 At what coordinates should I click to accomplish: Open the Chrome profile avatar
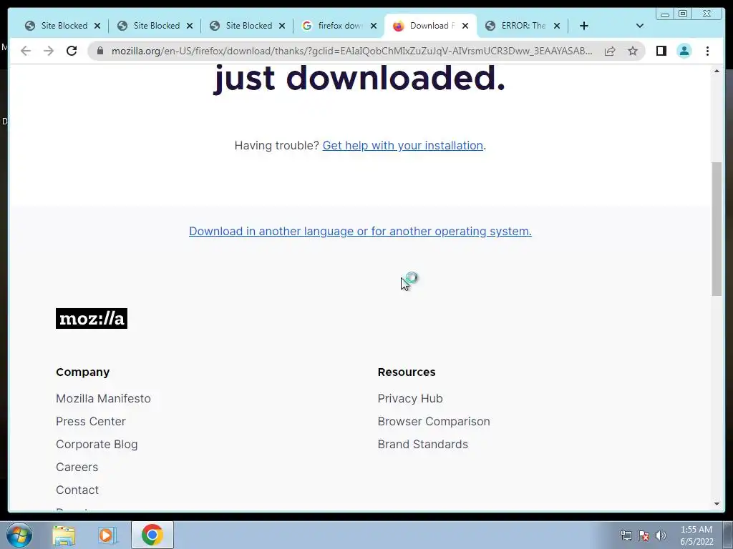pyautogui.click(x=684, y=51)
